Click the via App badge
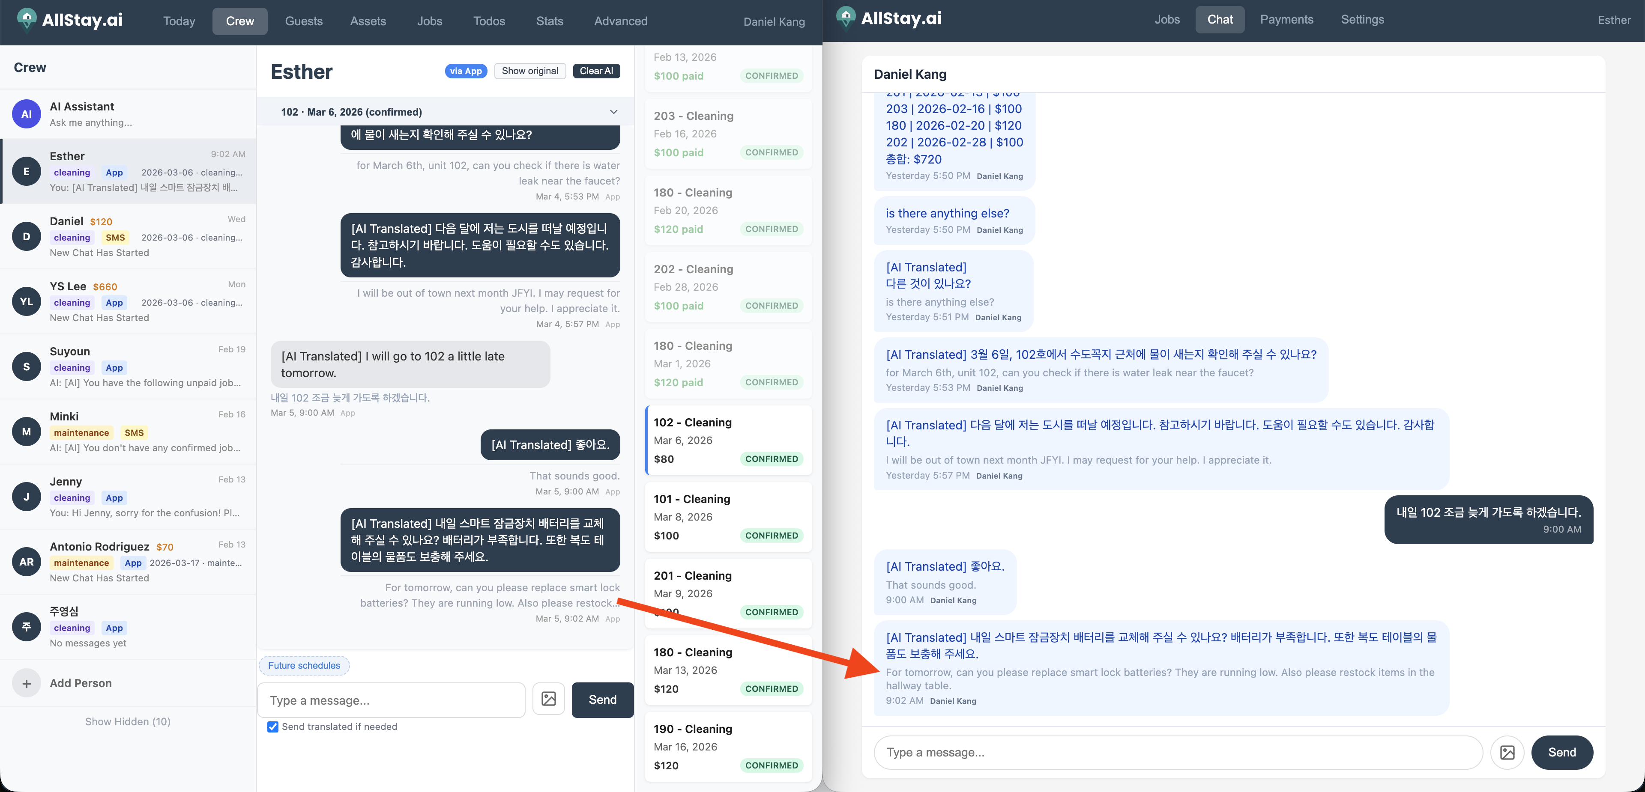This screenshot has width=1645, height=792. [x=466, y=71]
